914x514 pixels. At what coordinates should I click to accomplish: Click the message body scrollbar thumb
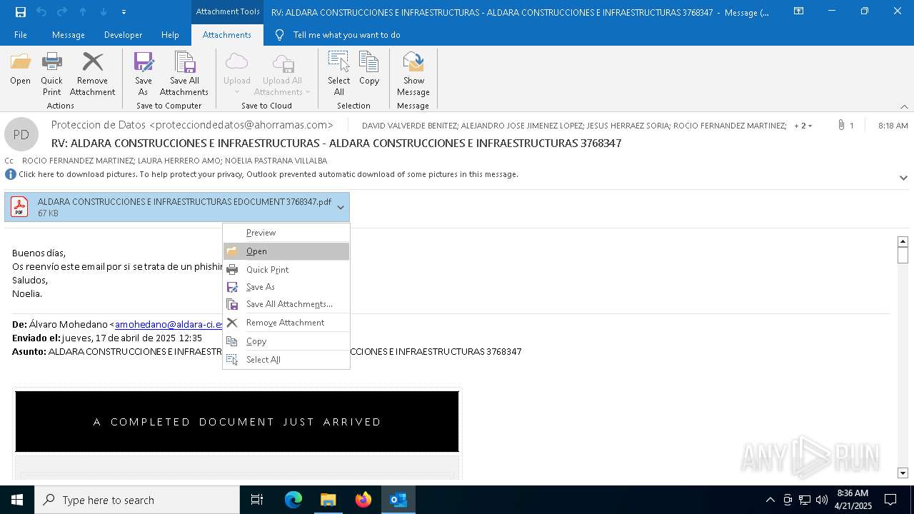pyautogui.click(x=903, y=256)
